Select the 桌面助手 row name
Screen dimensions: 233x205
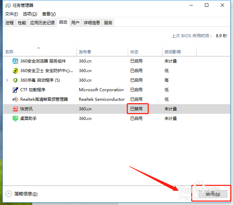pyautogui.click(x=28, y=119)
